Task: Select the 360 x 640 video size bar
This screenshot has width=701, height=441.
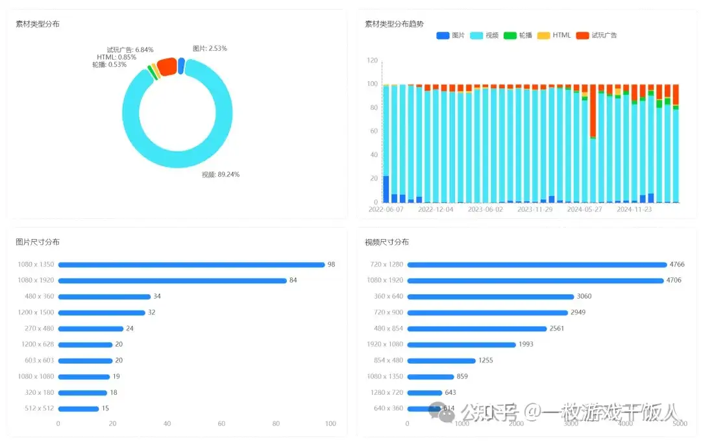Action: point(491,297)
